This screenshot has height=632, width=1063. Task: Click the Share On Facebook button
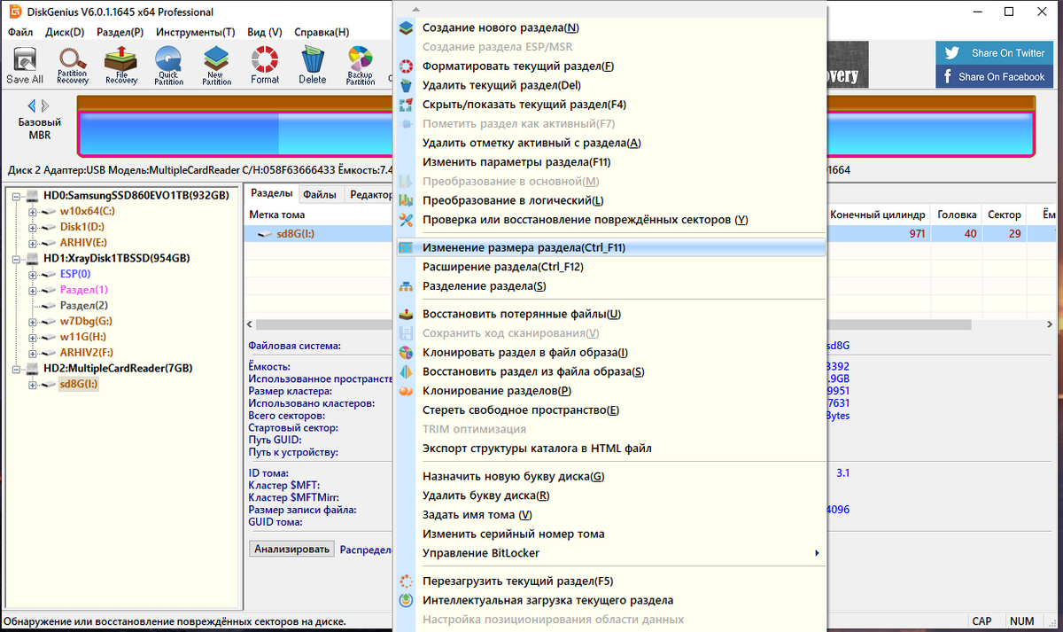(x=994, y=77)
